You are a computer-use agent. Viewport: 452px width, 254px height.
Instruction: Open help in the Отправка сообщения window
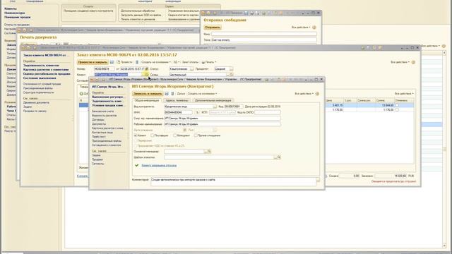(x=314, y=28)
